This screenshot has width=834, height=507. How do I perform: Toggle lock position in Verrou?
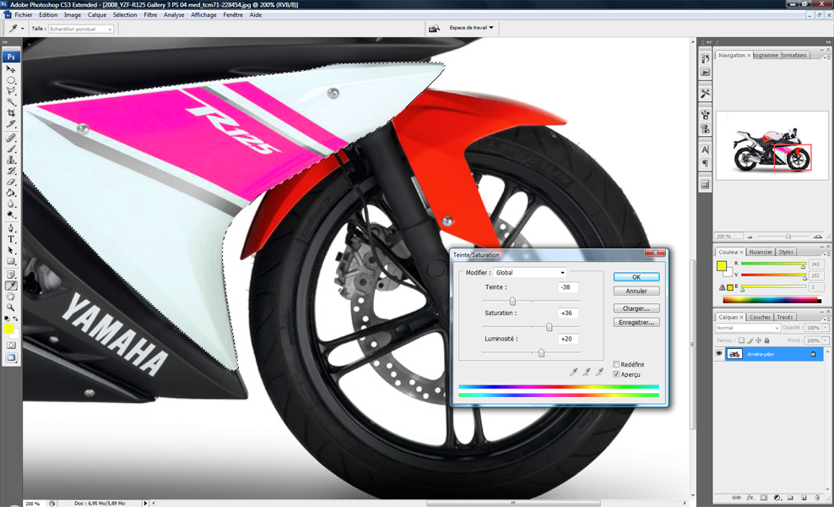click(x=759, y=341)
